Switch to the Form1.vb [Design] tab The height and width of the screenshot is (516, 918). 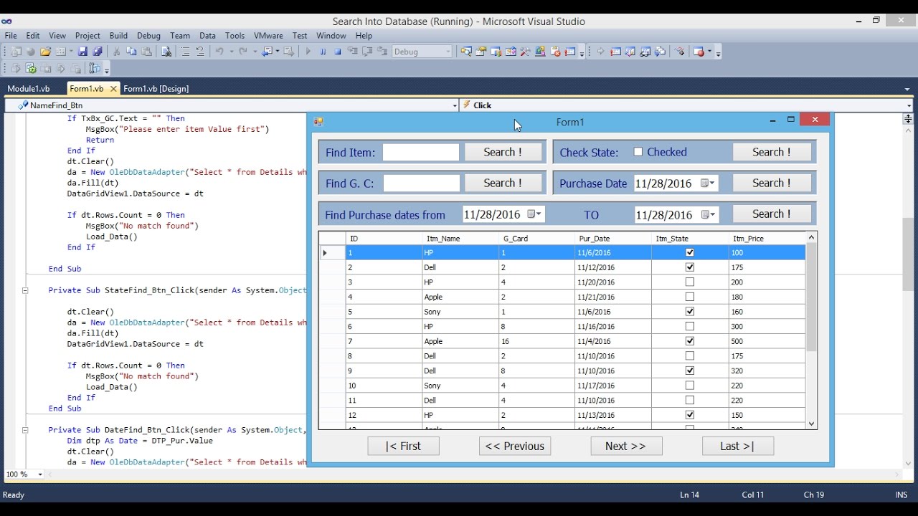point(156,89)
